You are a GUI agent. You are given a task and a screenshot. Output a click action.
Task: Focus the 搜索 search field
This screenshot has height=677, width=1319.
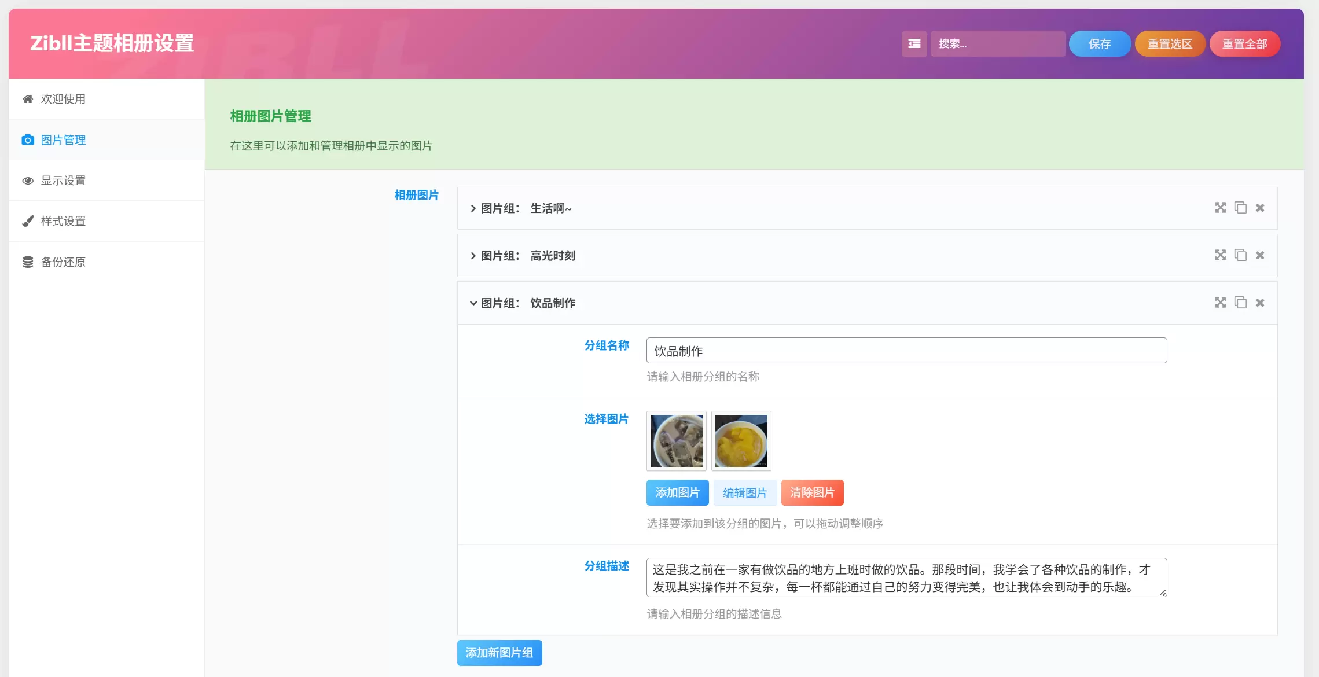click(x=998, y=44)
